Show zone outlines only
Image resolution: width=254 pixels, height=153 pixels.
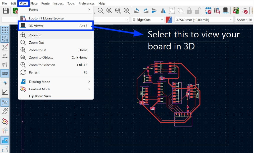click(x=5, y=149)
